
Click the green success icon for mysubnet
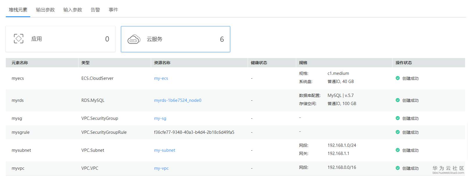(398, 150)
